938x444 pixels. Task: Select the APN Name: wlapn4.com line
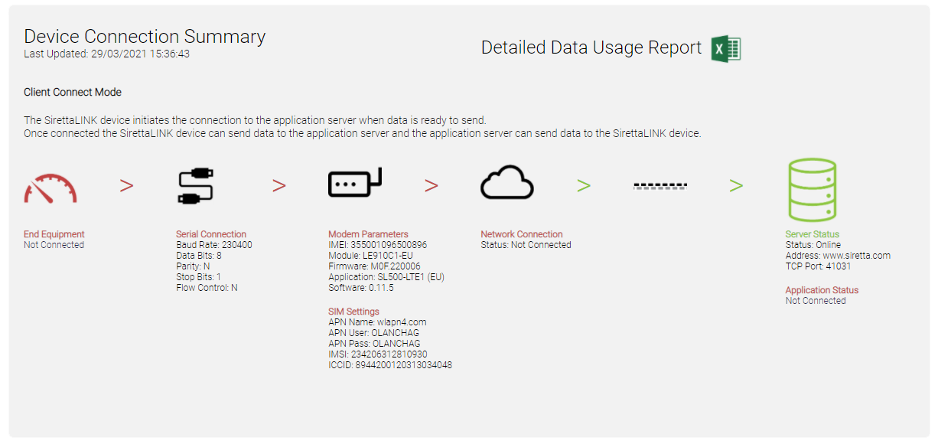377,322
